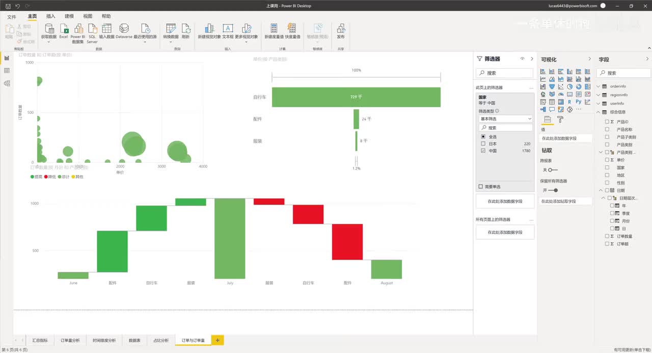The width and height of the screenshot is (652, 353).
Task: Expand the userinfo table
Action: coord(599,103)
